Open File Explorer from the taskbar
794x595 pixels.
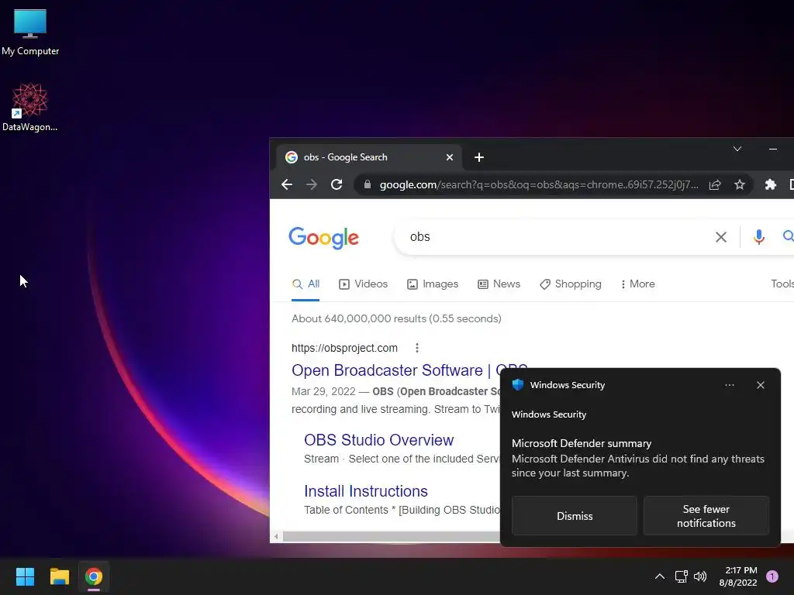point(59,576)
